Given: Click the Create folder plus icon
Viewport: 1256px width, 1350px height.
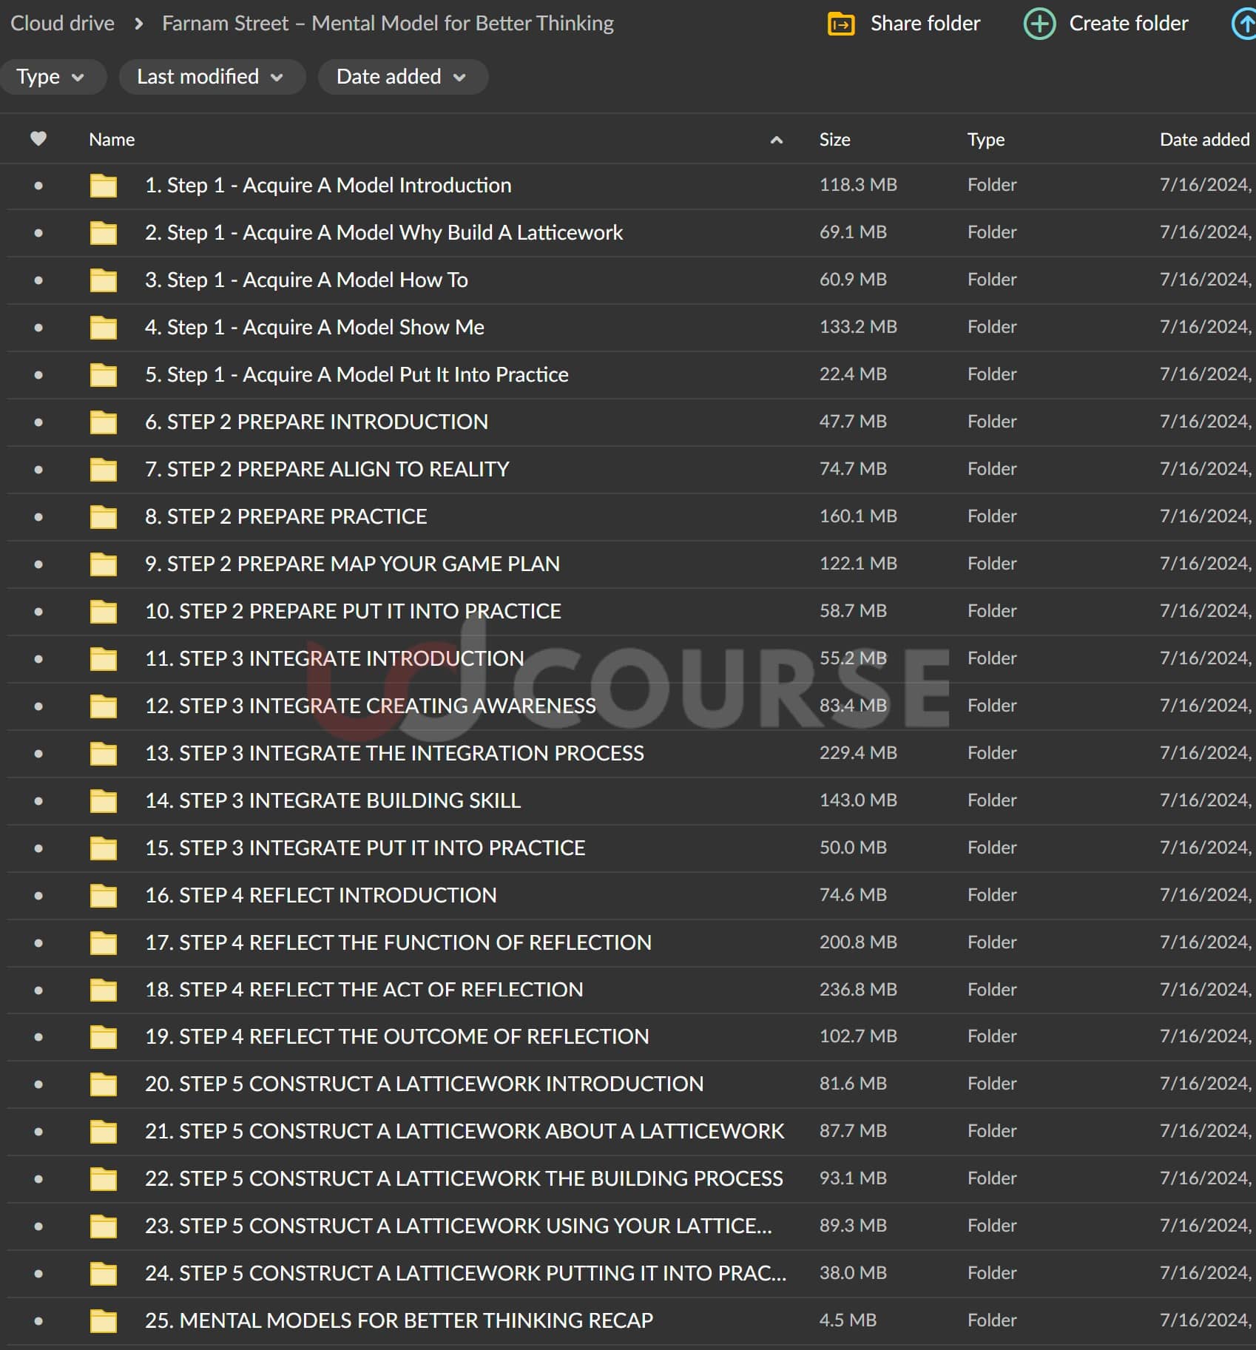Looking at the screenshot, I should (x=1039, y=24).
